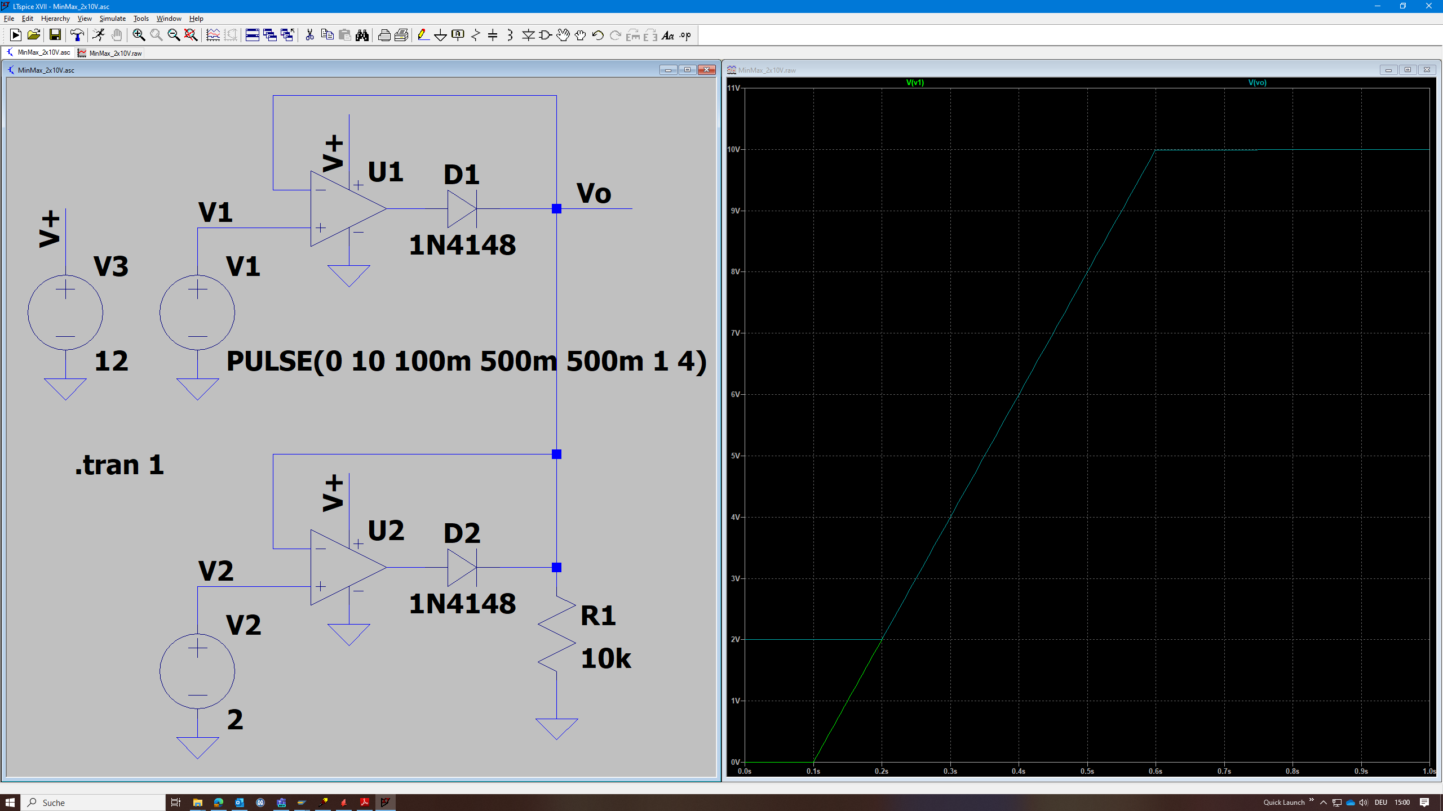
Task: Click the Zoom to Fit icon
Action: [191, 35]
